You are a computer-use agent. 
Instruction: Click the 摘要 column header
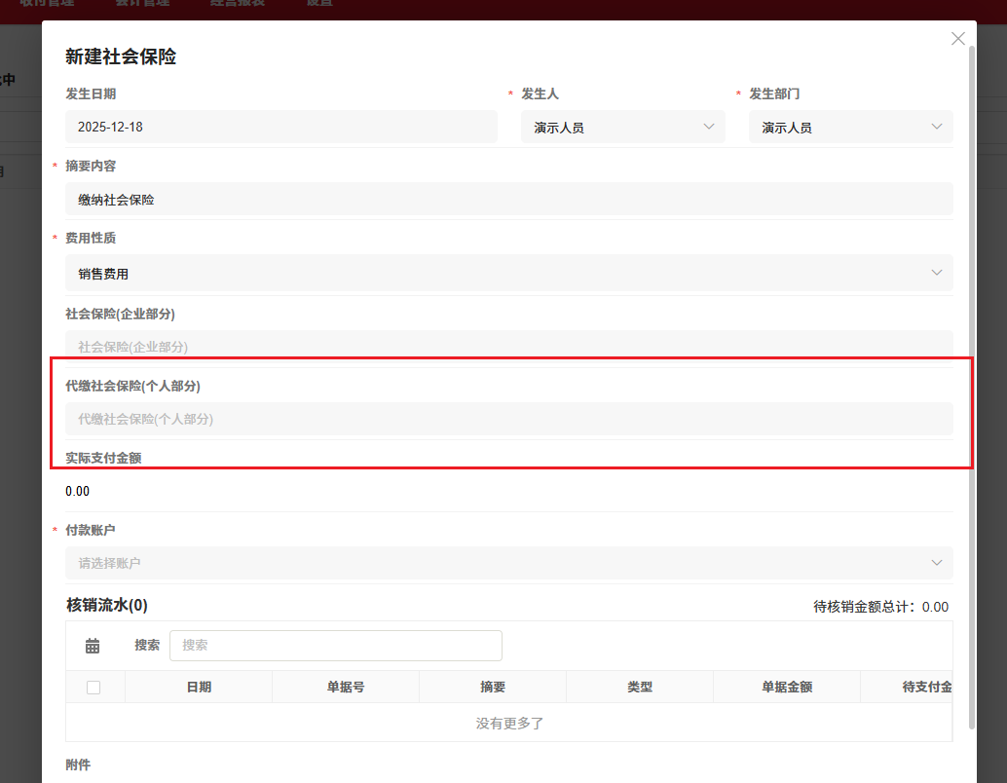tap(493, 688)
